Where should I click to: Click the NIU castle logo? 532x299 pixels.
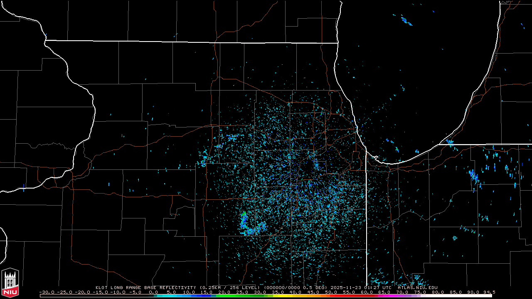(x=10, y=283)
